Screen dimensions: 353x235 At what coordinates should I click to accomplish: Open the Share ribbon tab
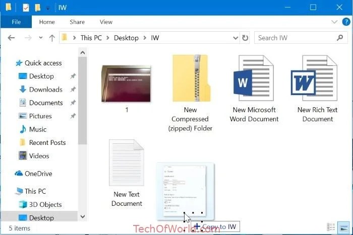click(77, 22)
